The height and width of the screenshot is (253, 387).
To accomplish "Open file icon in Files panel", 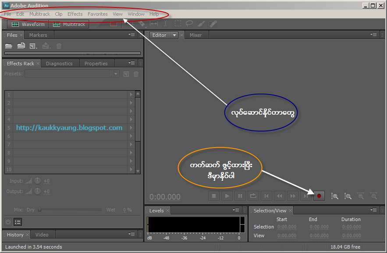I will point(9,46).
